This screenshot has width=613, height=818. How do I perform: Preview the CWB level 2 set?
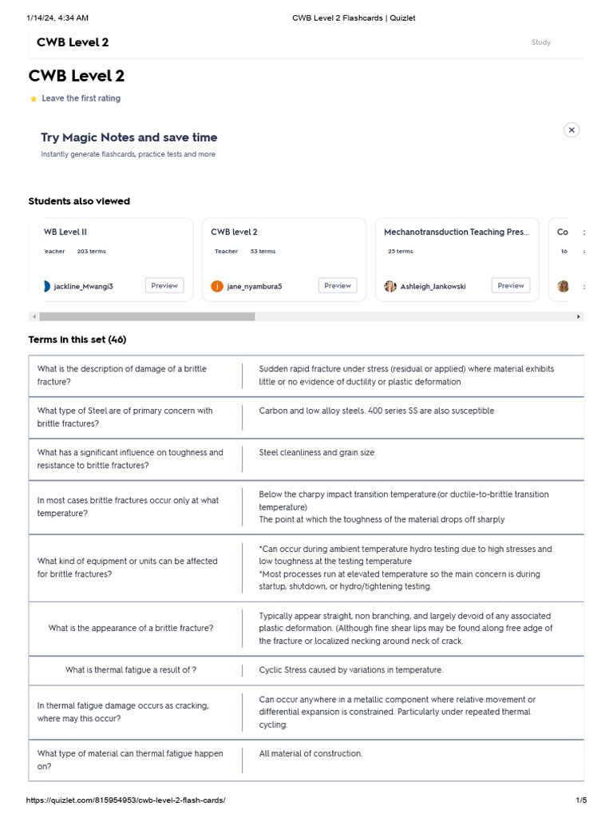[338, 285]
